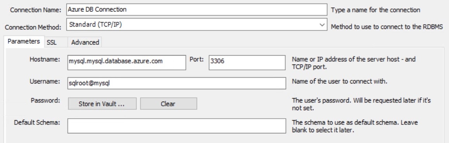Image resolution: width=449 pixels, height=143 pixels.
Task: Click the Connection Name label
Action: pyautogui.click(x=36, y=10)
